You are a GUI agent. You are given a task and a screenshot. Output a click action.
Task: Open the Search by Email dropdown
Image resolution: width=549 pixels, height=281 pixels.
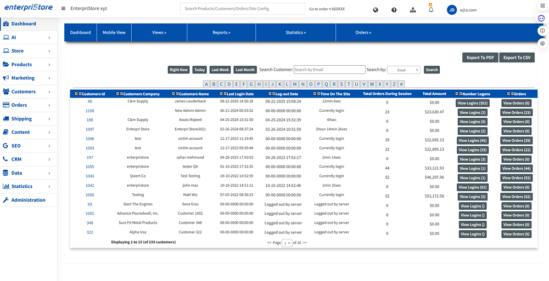pos(404,70)
